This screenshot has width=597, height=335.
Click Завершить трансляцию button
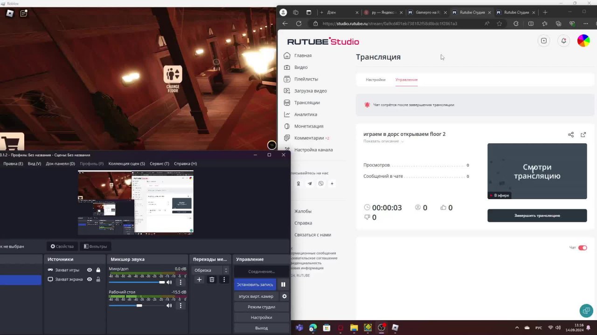point(537,215)
